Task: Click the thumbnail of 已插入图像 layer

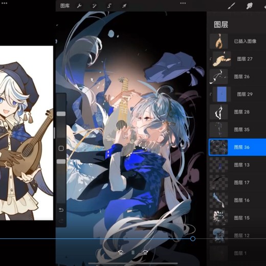Action: [x=218, y=41]
